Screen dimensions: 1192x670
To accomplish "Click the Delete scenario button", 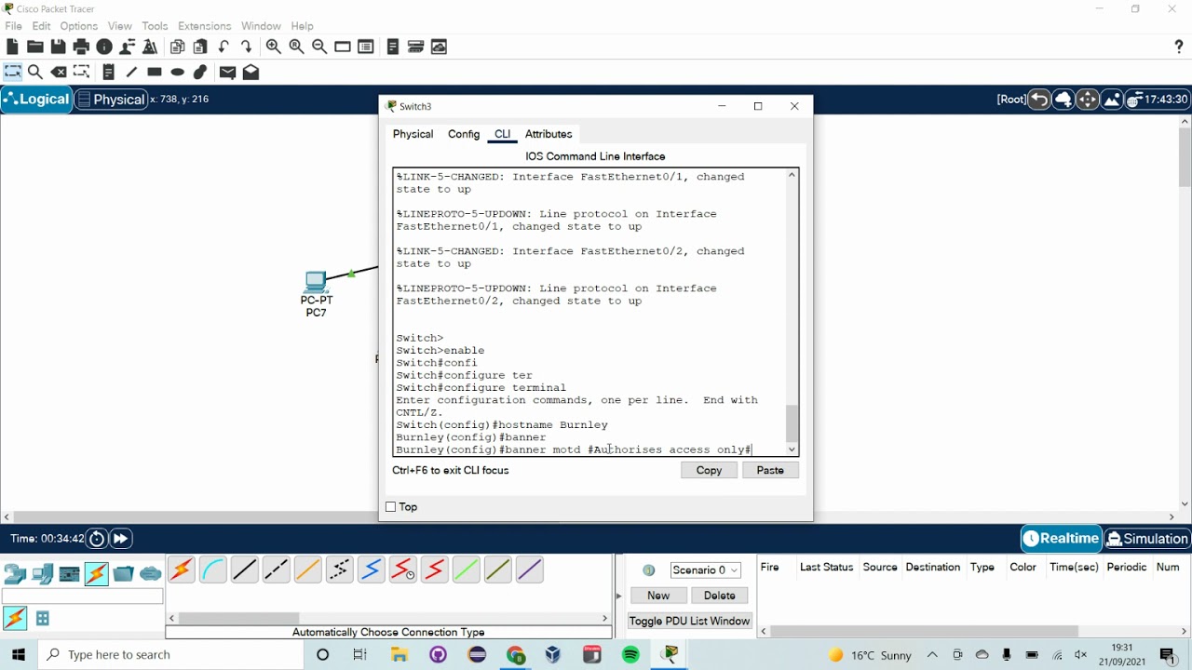I will (719, 596).
